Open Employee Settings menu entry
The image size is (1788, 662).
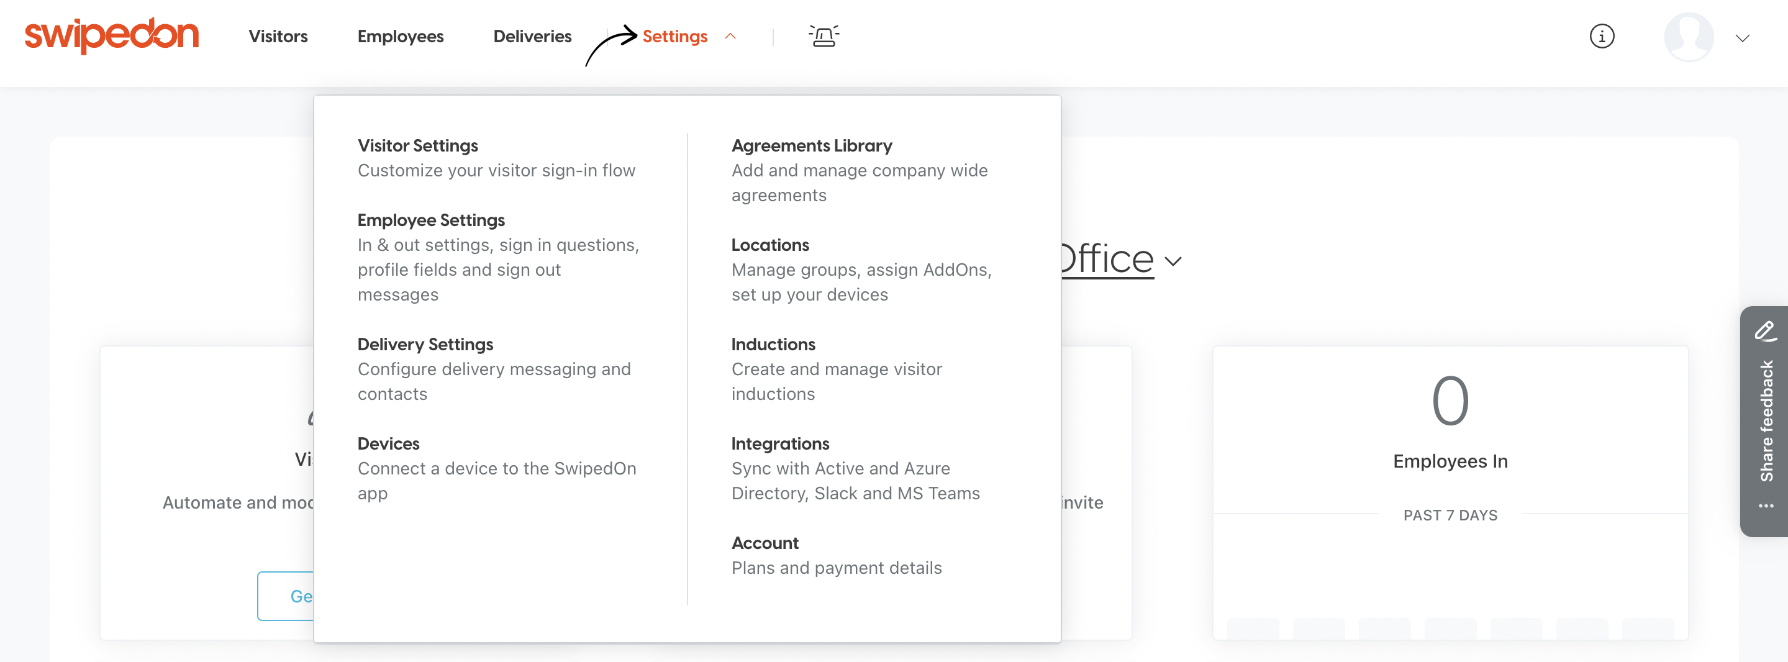click(430, 220)
